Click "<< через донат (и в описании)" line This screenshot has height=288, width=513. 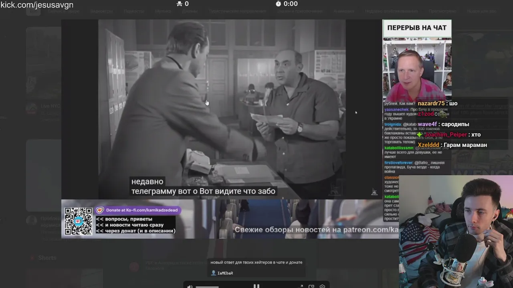[x=135, y=231]
